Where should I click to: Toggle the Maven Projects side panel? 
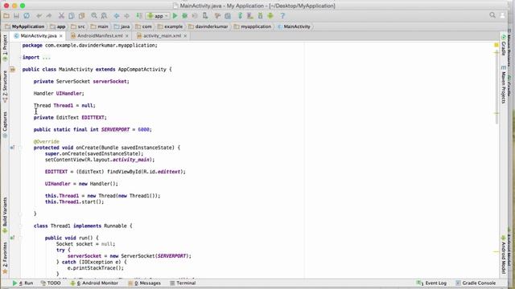pyautogui.click(x=504, y=84)
